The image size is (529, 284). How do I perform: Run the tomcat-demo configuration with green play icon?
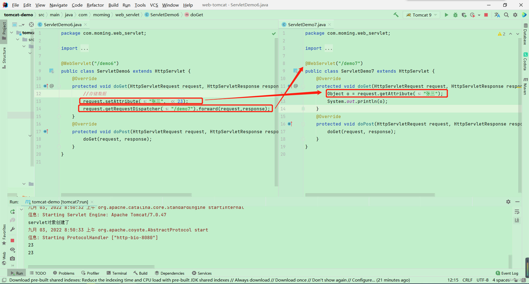446,15
